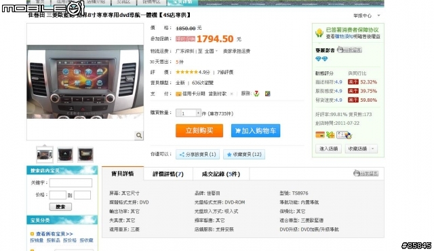
Task: Click the model number TS8976 text
Action: (300, 193)
